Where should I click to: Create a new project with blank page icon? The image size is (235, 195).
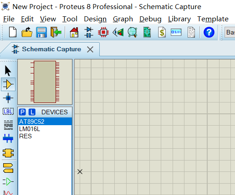[13, 32]
